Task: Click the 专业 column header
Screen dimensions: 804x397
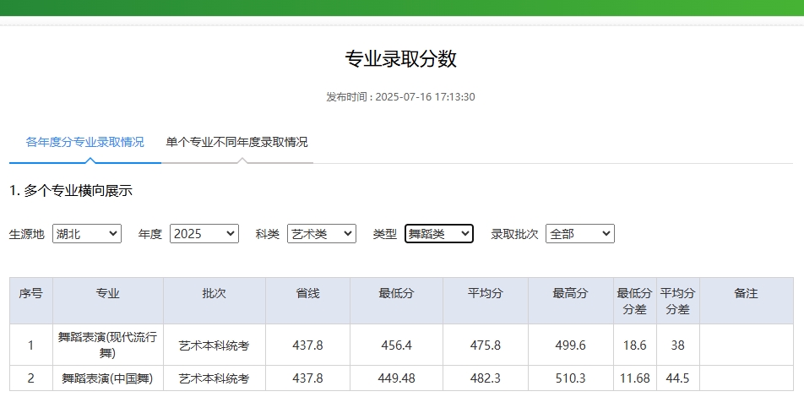Action: 108,294
